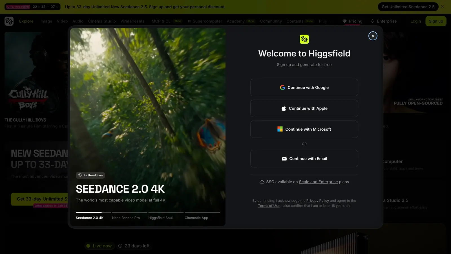The image size is (451, 254).
Task: Open the Contests nav item
Action: (300, 21)
